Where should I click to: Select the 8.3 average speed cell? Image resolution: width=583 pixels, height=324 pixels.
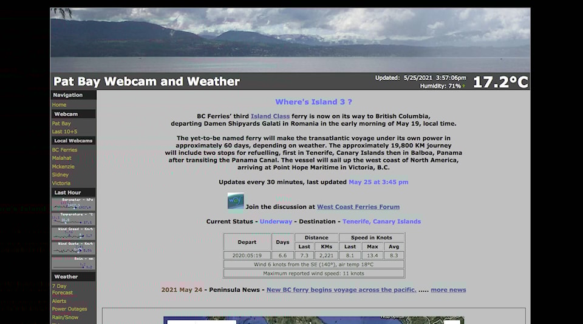394,255
